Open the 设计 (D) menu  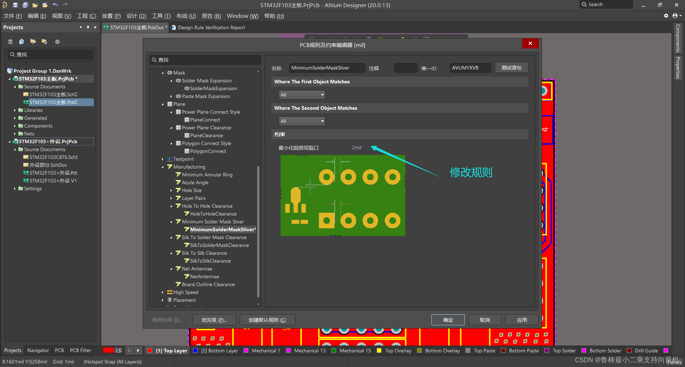136,16
